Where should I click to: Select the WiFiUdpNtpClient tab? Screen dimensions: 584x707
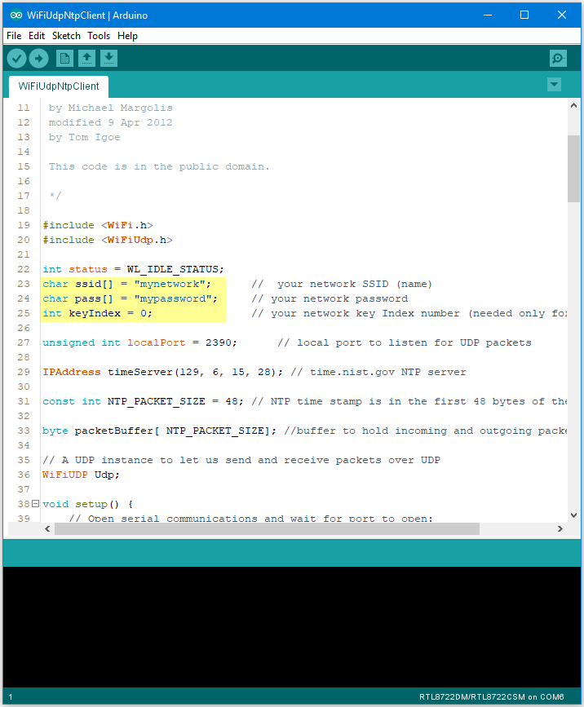[59, 86]
